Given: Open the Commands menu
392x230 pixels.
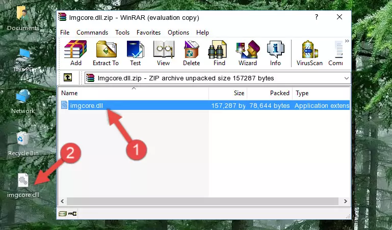Looking at the screenshot, I should pyautogui.click(x=92, y=33).
